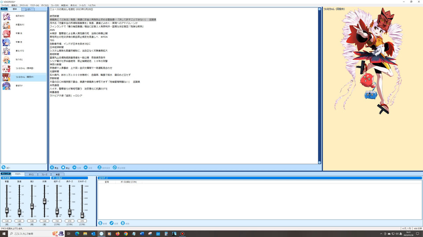Open Microsoft Edge from the taskbar
Screen dimensions: 423x237
pos(77,233)
